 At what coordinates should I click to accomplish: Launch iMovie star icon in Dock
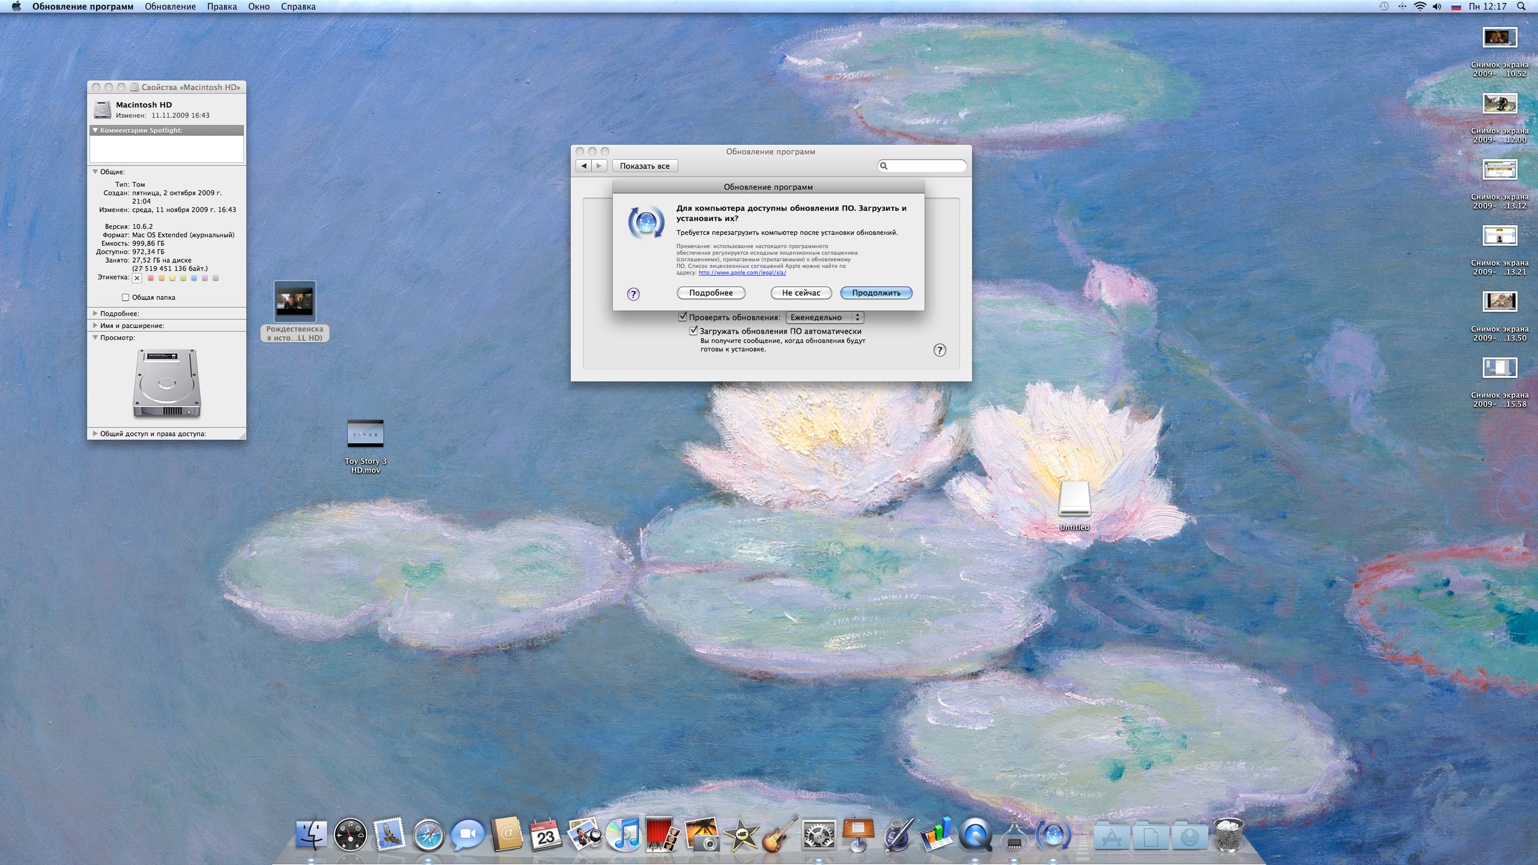[741, 835]
